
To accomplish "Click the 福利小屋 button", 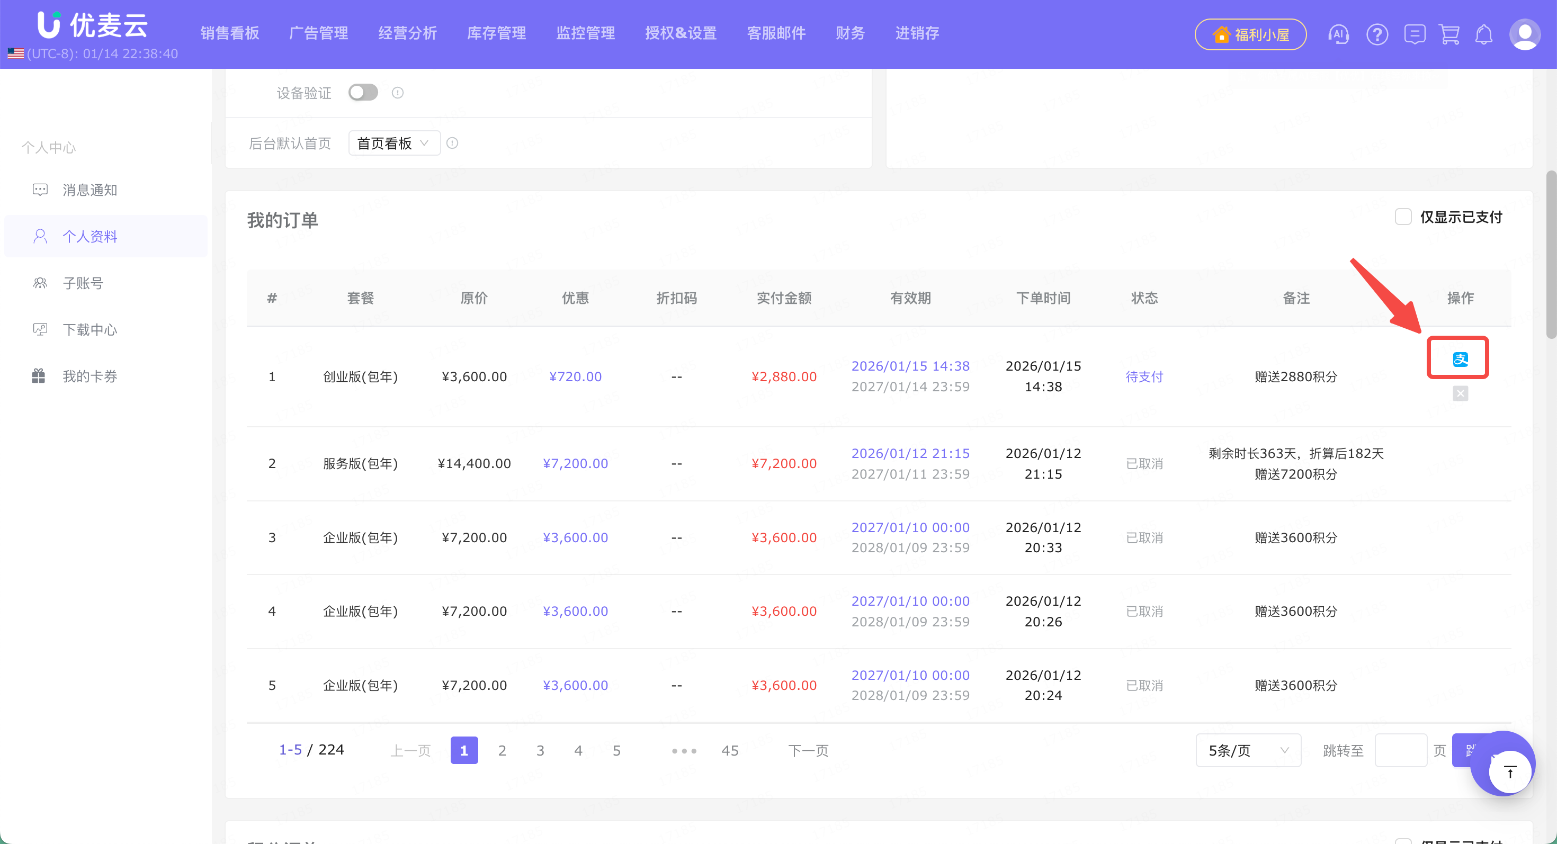I will (x=1250, y=34).
